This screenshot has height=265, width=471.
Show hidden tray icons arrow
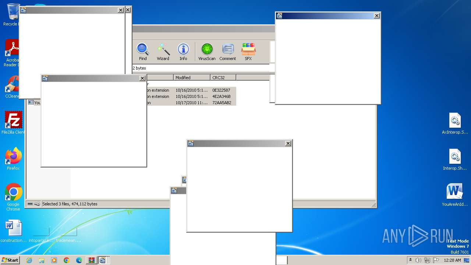tap(410, 260)
